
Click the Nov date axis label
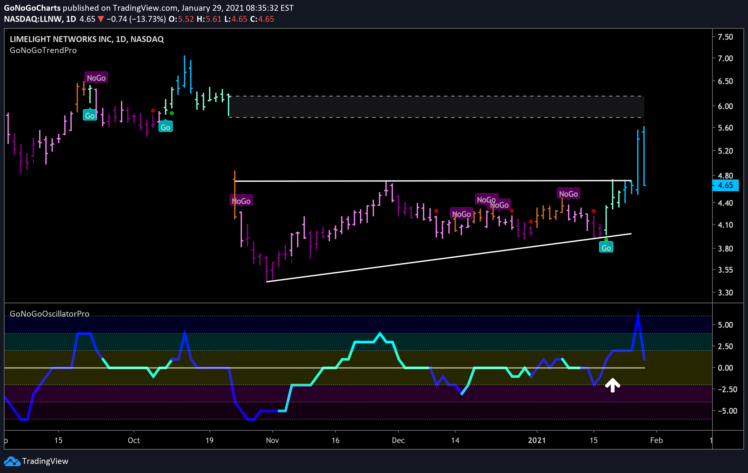coord(272,440)
